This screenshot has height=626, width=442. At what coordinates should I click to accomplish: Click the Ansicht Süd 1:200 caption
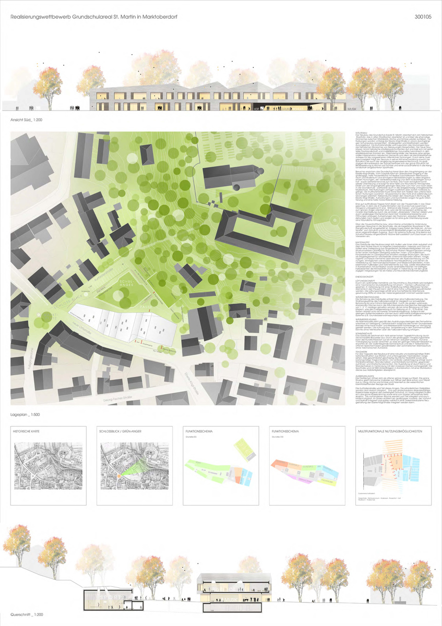[28, 120]
